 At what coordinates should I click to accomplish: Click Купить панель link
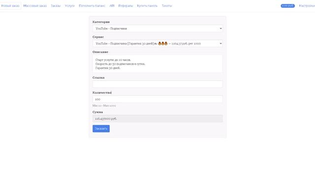(147, 6)
